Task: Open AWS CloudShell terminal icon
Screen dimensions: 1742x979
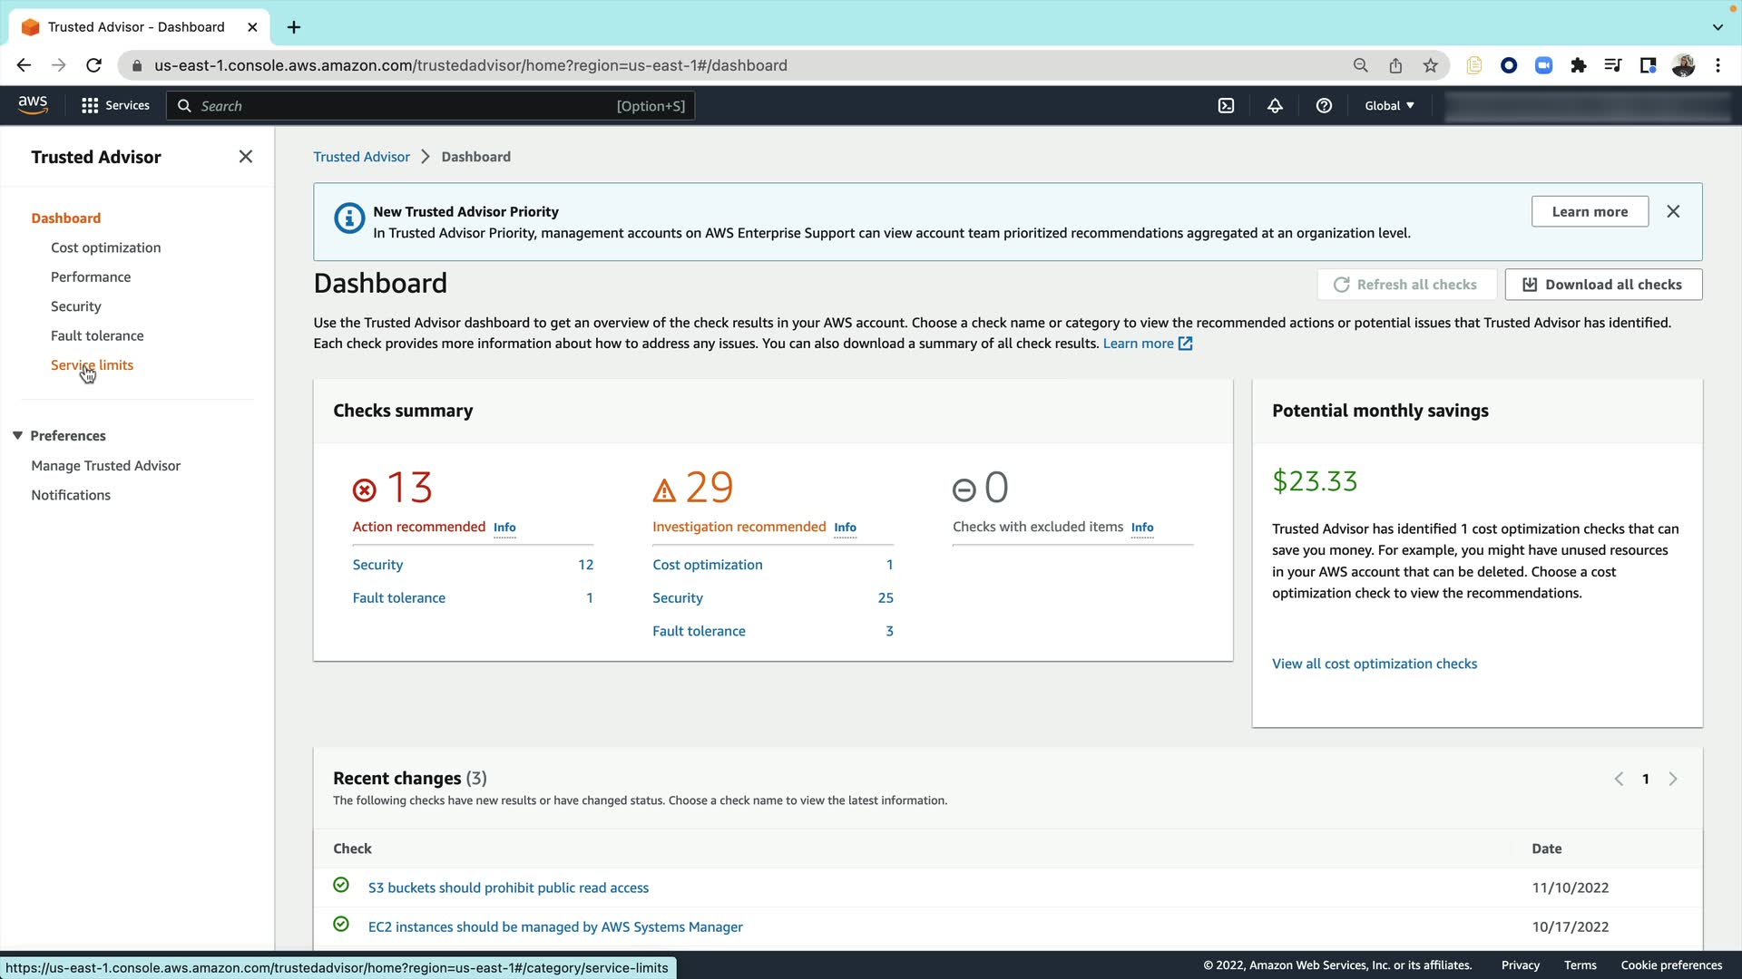Action: pyautogui.click(x=1226, y=106)
